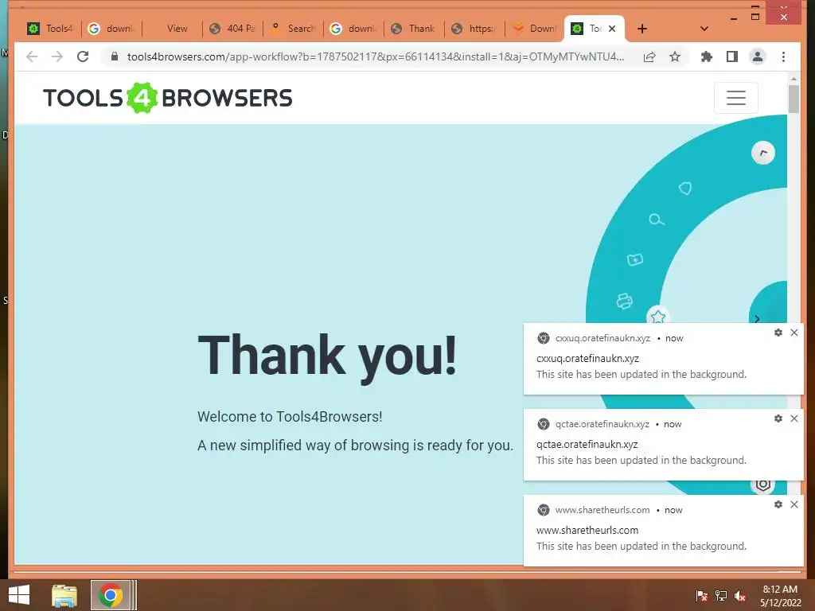Click the scrollbar up arrow
Image resolution: width=815 pixels, height=611 pixels.
(x=794, y=79)
